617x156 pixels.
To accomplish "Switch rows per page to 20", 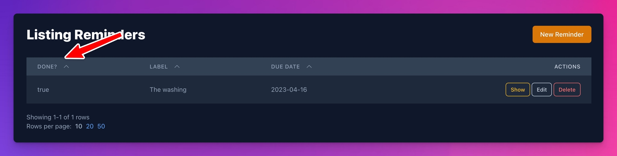I will (90, 126).
